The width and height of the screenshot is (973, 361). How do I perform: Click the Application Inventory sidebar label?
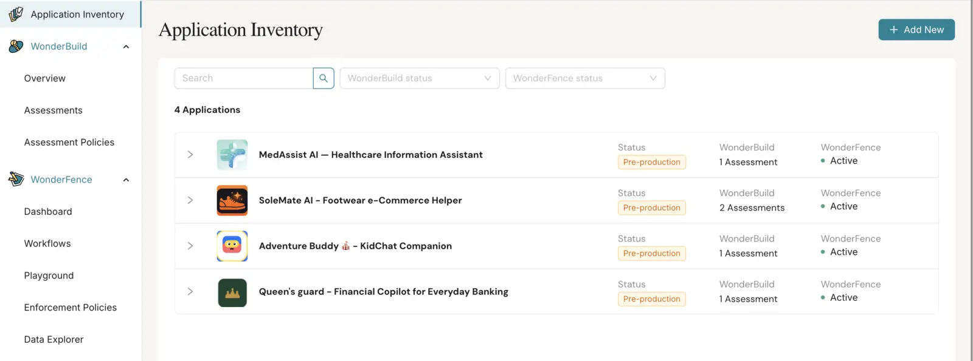[x=77, y=14]
